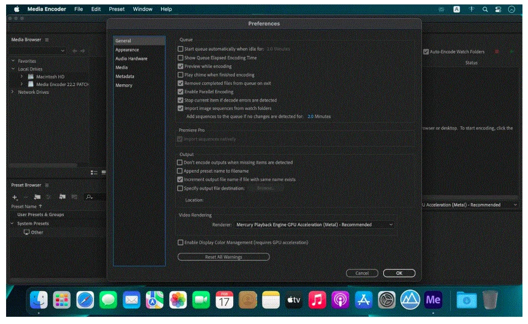
Task: Uncheck Preview while encoding
Action: click(180, 67)
